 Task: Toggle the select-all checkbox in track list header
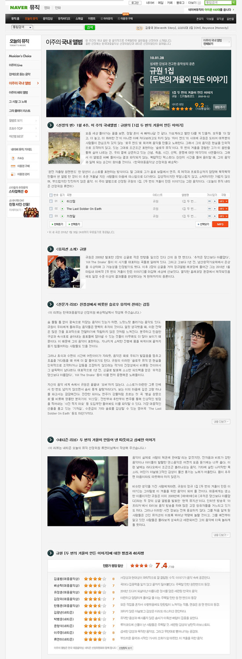[51, 194]
